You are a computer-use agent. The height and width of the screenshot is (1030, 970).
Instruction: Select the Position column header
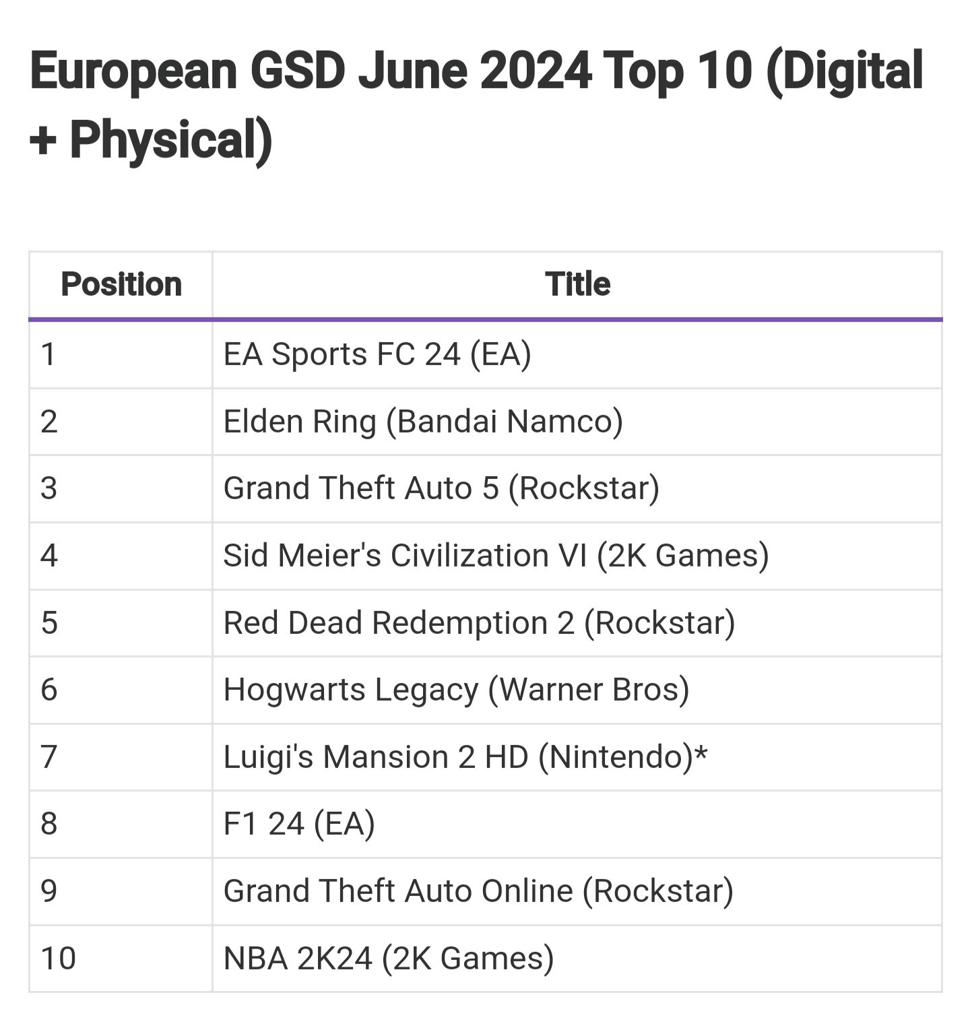pyautogui.click(x=121, y=284)
